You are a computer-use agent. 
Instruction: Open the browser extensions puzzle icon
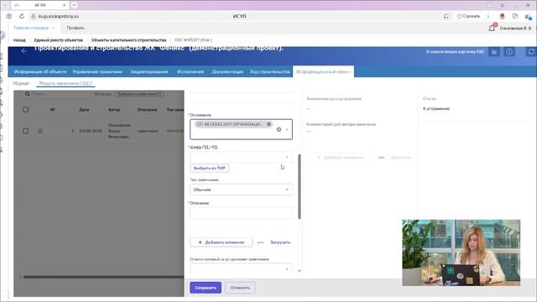515,16
